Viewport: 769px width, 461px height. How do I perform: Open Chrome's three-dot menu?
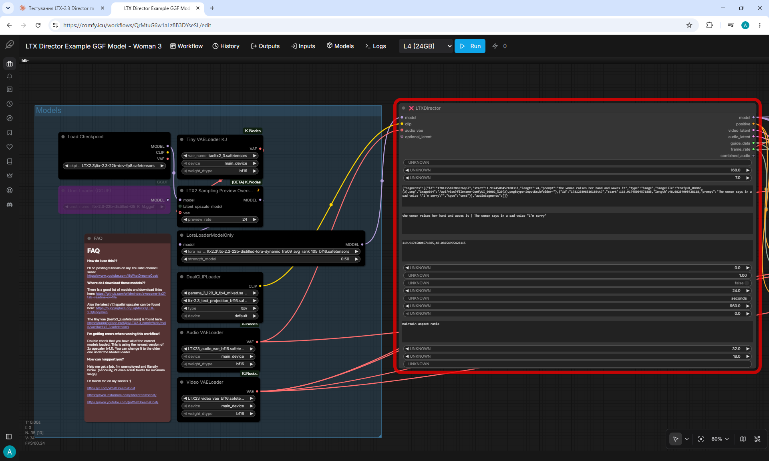click(x=760, y=25)
